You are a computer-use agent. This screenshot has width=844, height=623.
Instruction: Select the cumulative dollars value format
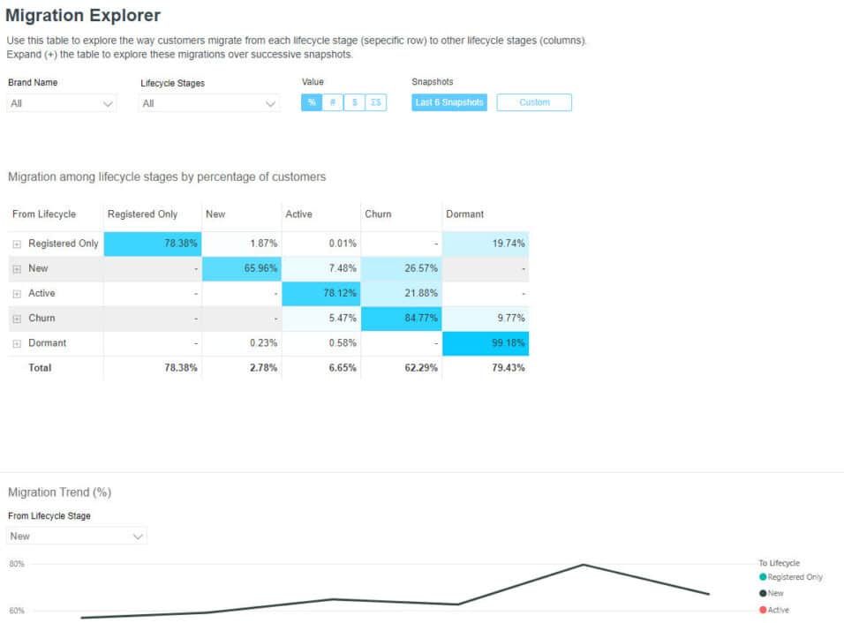(374, 102)
